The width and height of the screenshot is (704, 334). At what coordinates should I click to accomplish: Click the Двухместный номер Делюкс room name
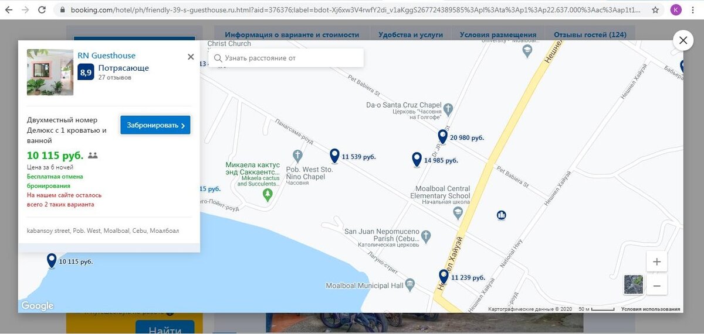67,130
